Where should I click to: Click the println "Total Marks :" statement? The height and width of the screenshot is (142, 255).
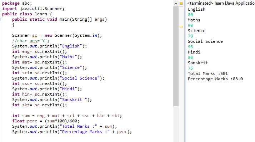64,126
